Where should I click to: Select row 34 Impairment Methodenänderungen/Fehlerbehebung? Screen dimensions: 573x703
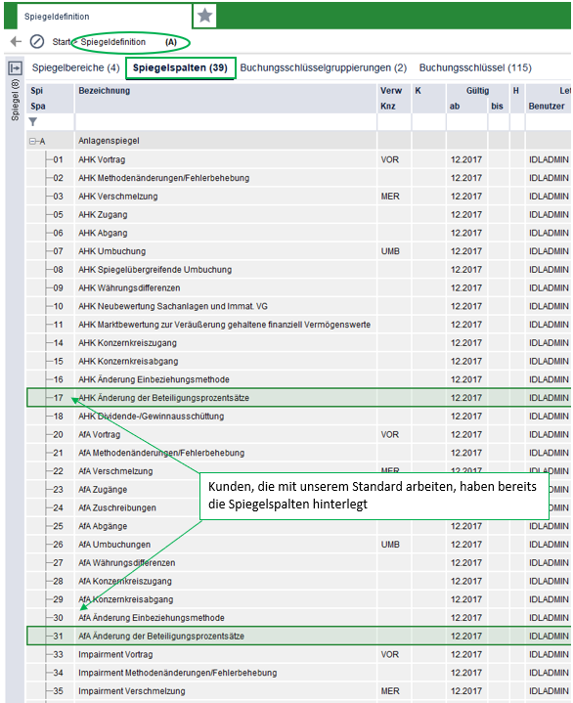click(x=298, y=674)
